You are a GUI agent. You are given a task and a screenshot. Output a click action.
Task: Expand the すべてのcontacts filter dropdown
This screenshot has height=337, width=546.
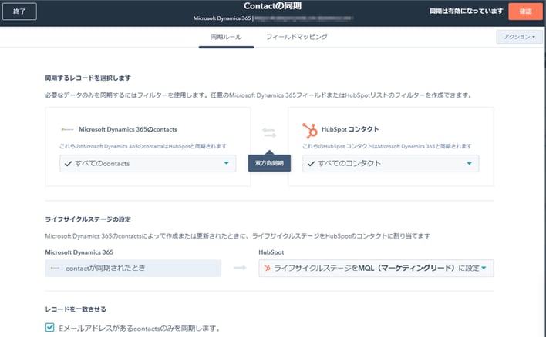pos(147,163)
